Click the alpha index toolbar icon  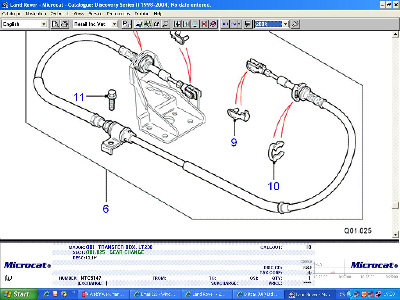(157, 24)
